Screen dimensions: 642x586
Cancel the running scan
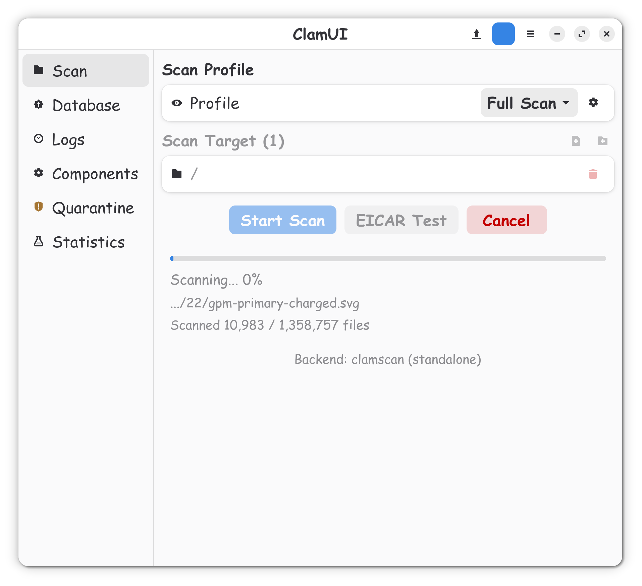(x=506, y=220)
